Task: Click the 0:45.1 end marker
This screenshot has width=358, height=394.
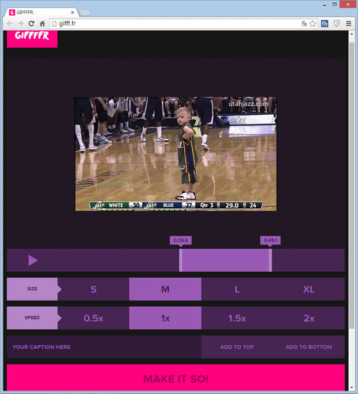Action: point(270,241)
